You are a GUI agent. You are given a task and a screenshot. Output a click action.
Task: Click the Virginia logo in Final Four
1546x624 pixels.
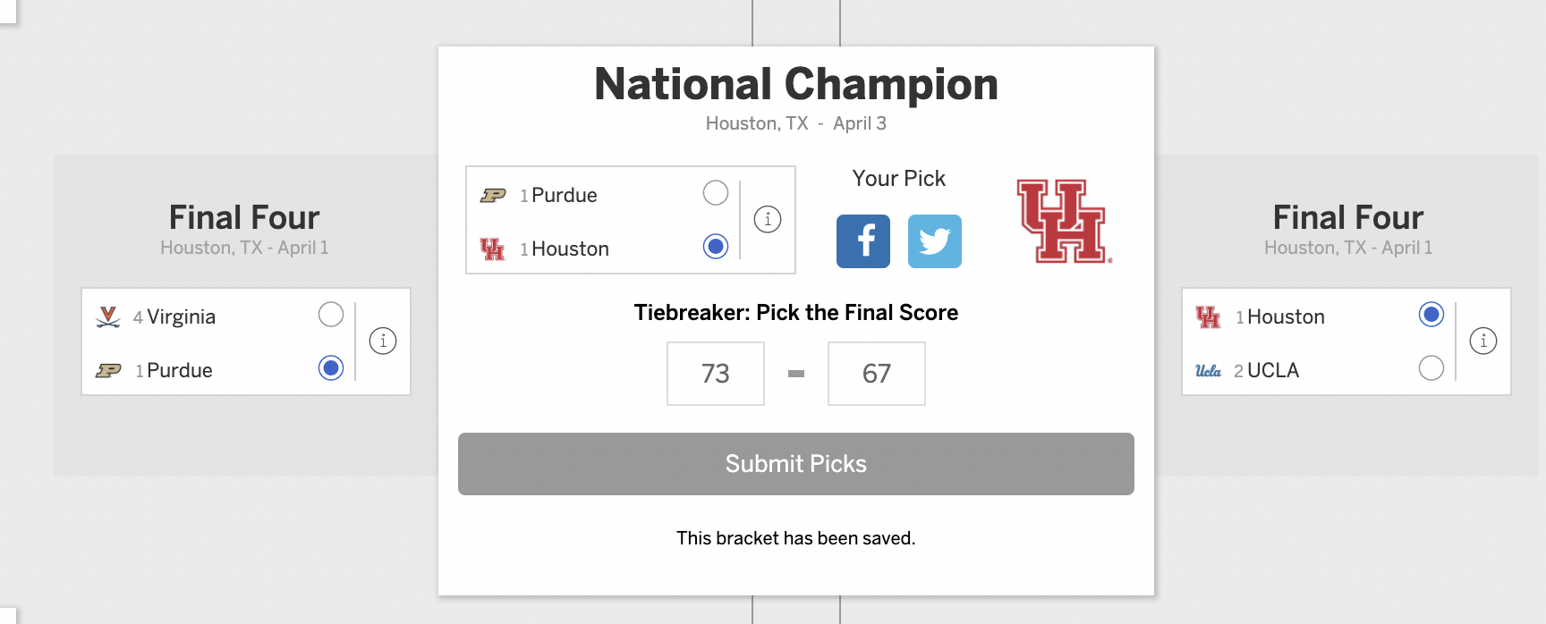108,316
